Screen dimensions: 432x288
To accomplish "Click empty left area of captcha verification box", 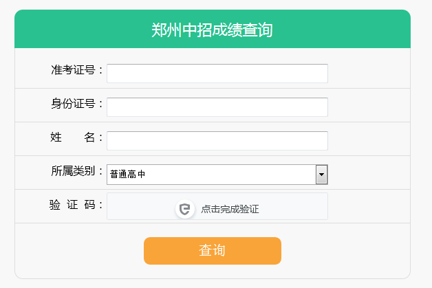I will tap(138, 207).
